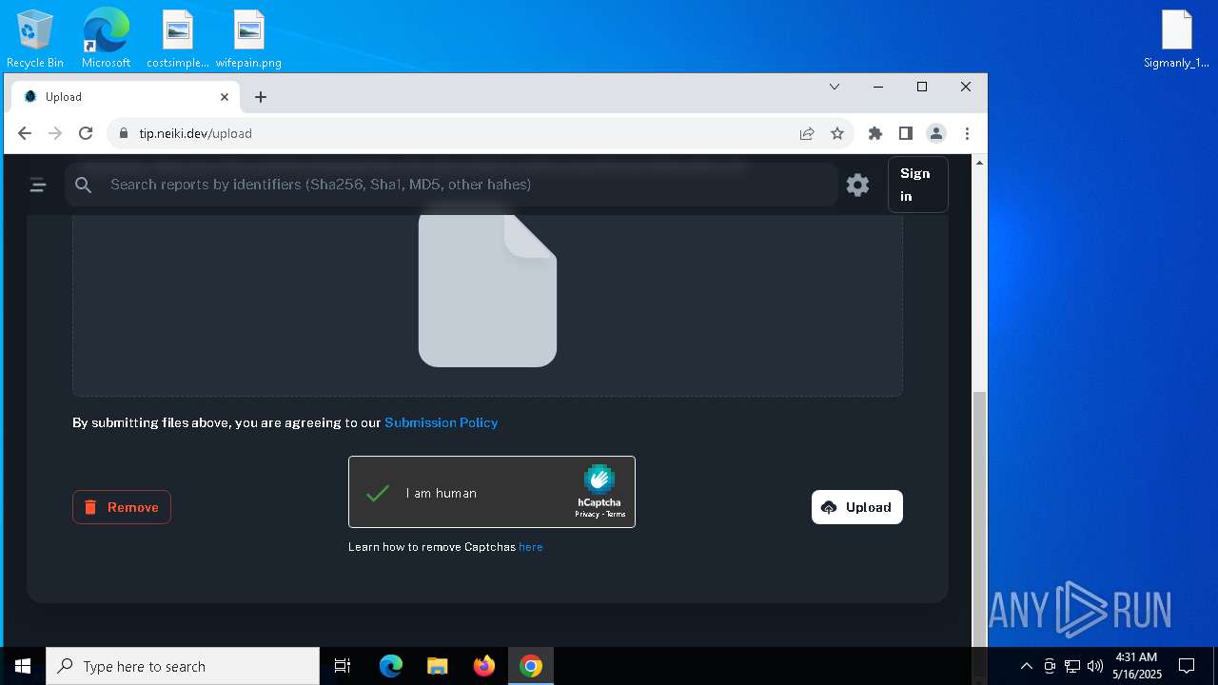The height and width of the screenshot is (685, 1218).
Task: View site information padlock icon
Action: coord(123,133)
